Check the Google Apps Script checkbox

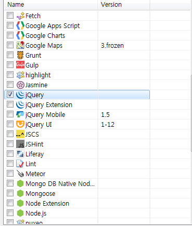click(10, 25)
